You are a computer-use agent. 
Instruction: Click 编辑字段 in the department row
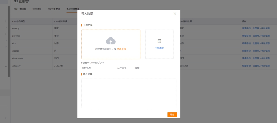[x=246, y=58]
